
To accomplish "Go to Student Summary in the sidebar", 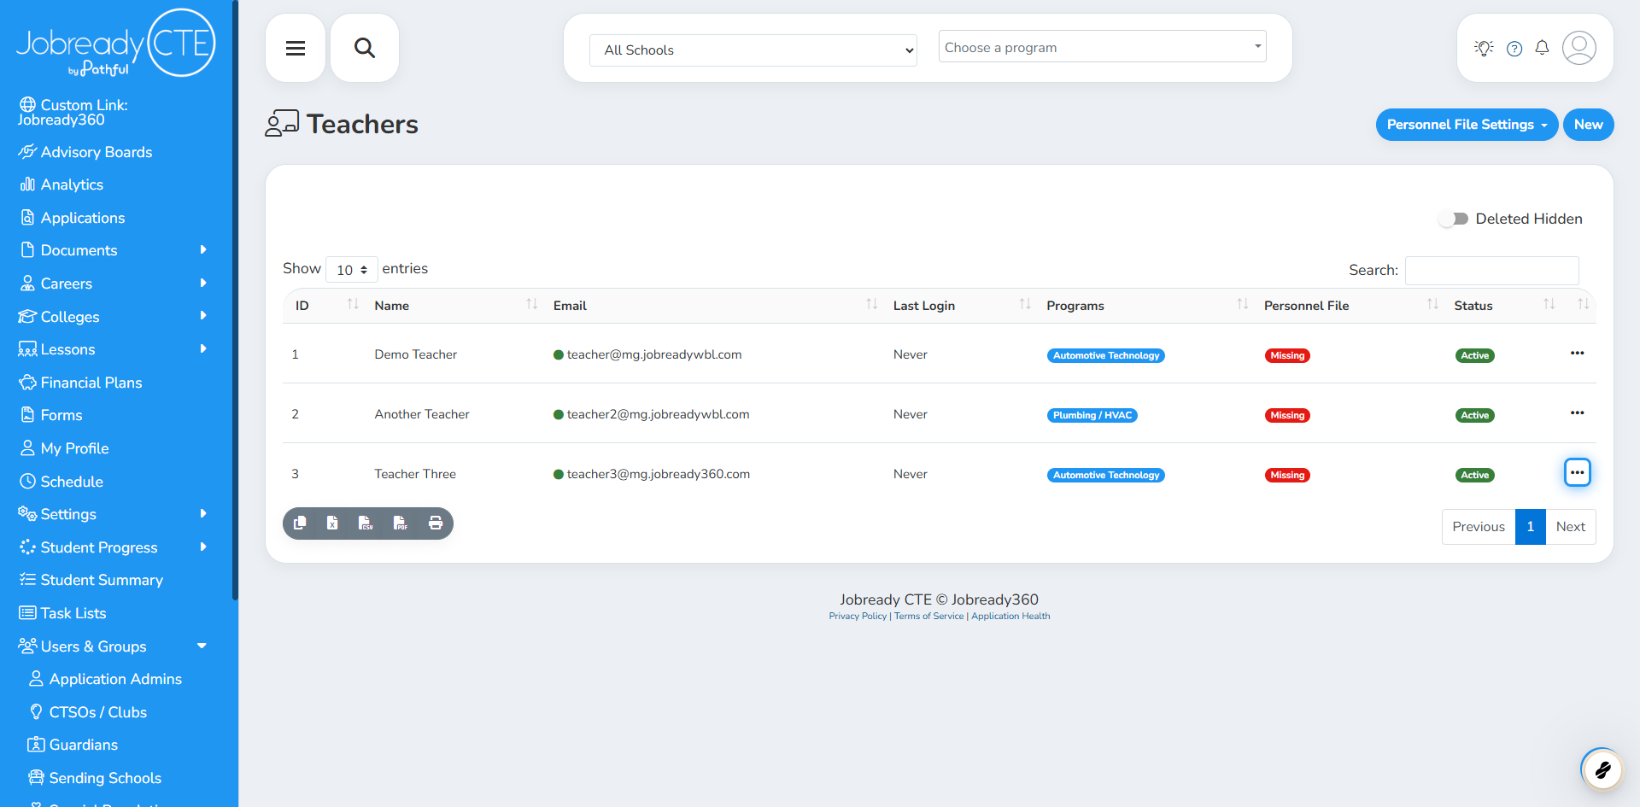I will click(x=102, y=580).
